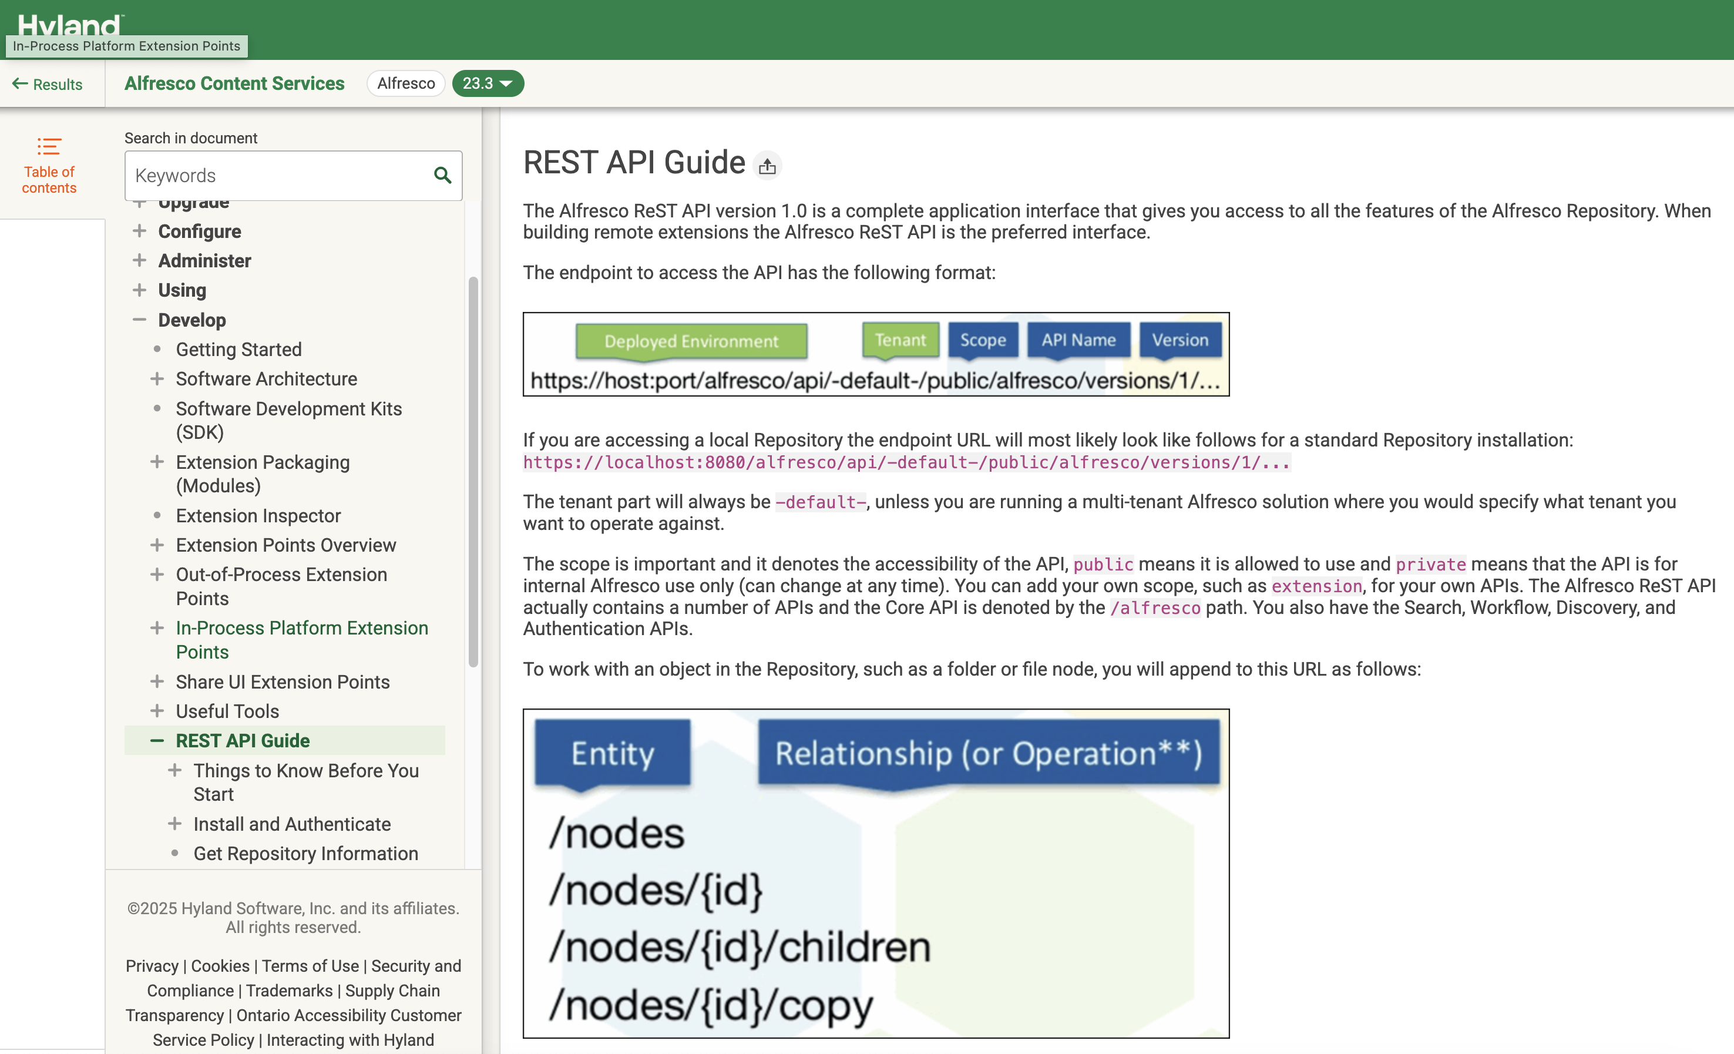The width and height of the screenshot is (1734, 1054).
Task: Select the Administer tree item
Action: [x=204, y=260]
